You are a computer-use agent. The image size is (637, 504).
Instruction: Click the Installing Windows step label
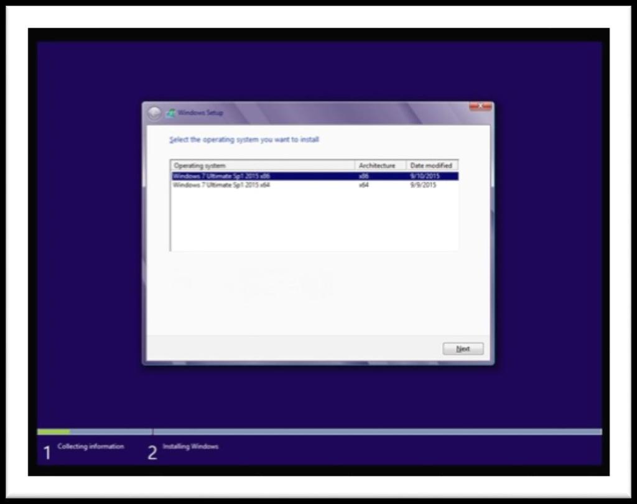(x=190, y=446)
